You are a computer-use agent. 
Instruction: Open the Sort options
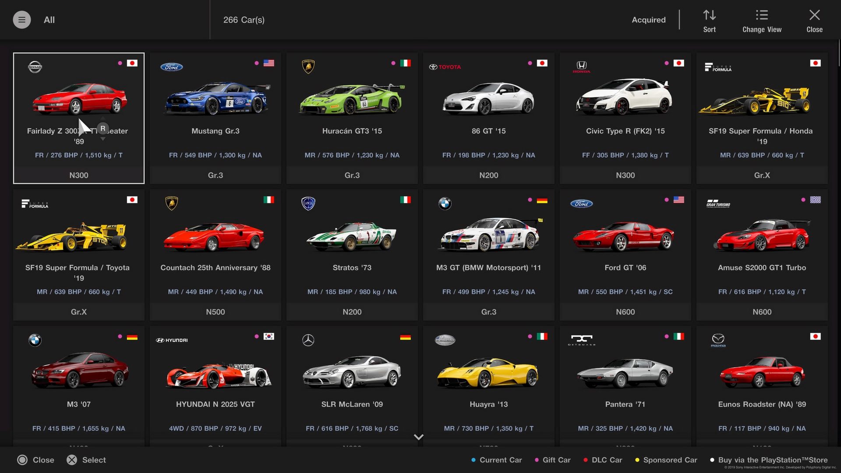pyautogui.click(x=709, y=21)
